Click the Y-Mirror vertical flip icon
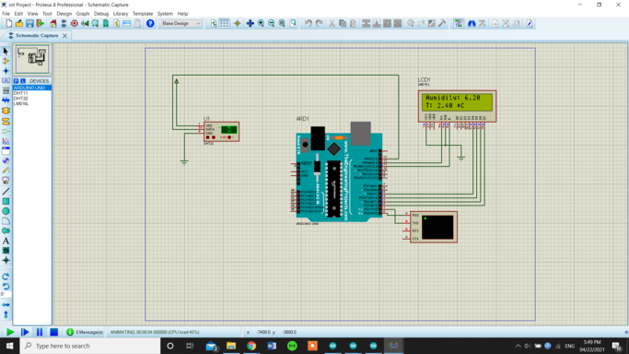The height and width of the screenshot is (354, 629). (x=6, y=314)
